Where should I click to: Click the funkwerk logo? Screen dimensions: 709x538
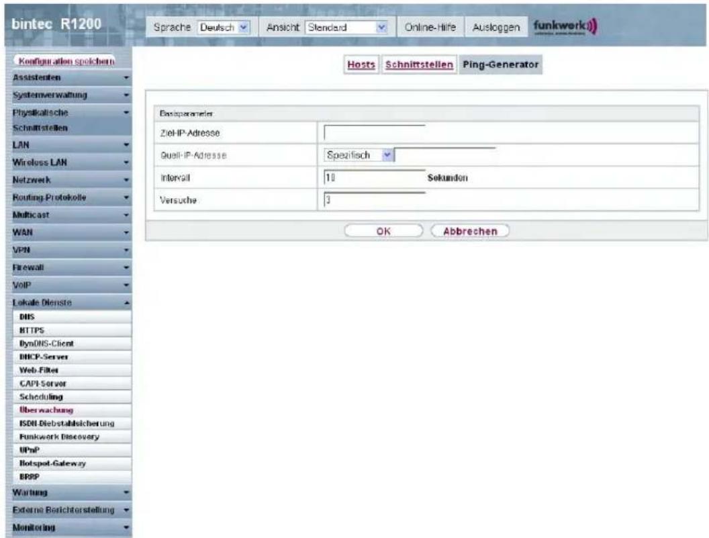tap(565, 27)
